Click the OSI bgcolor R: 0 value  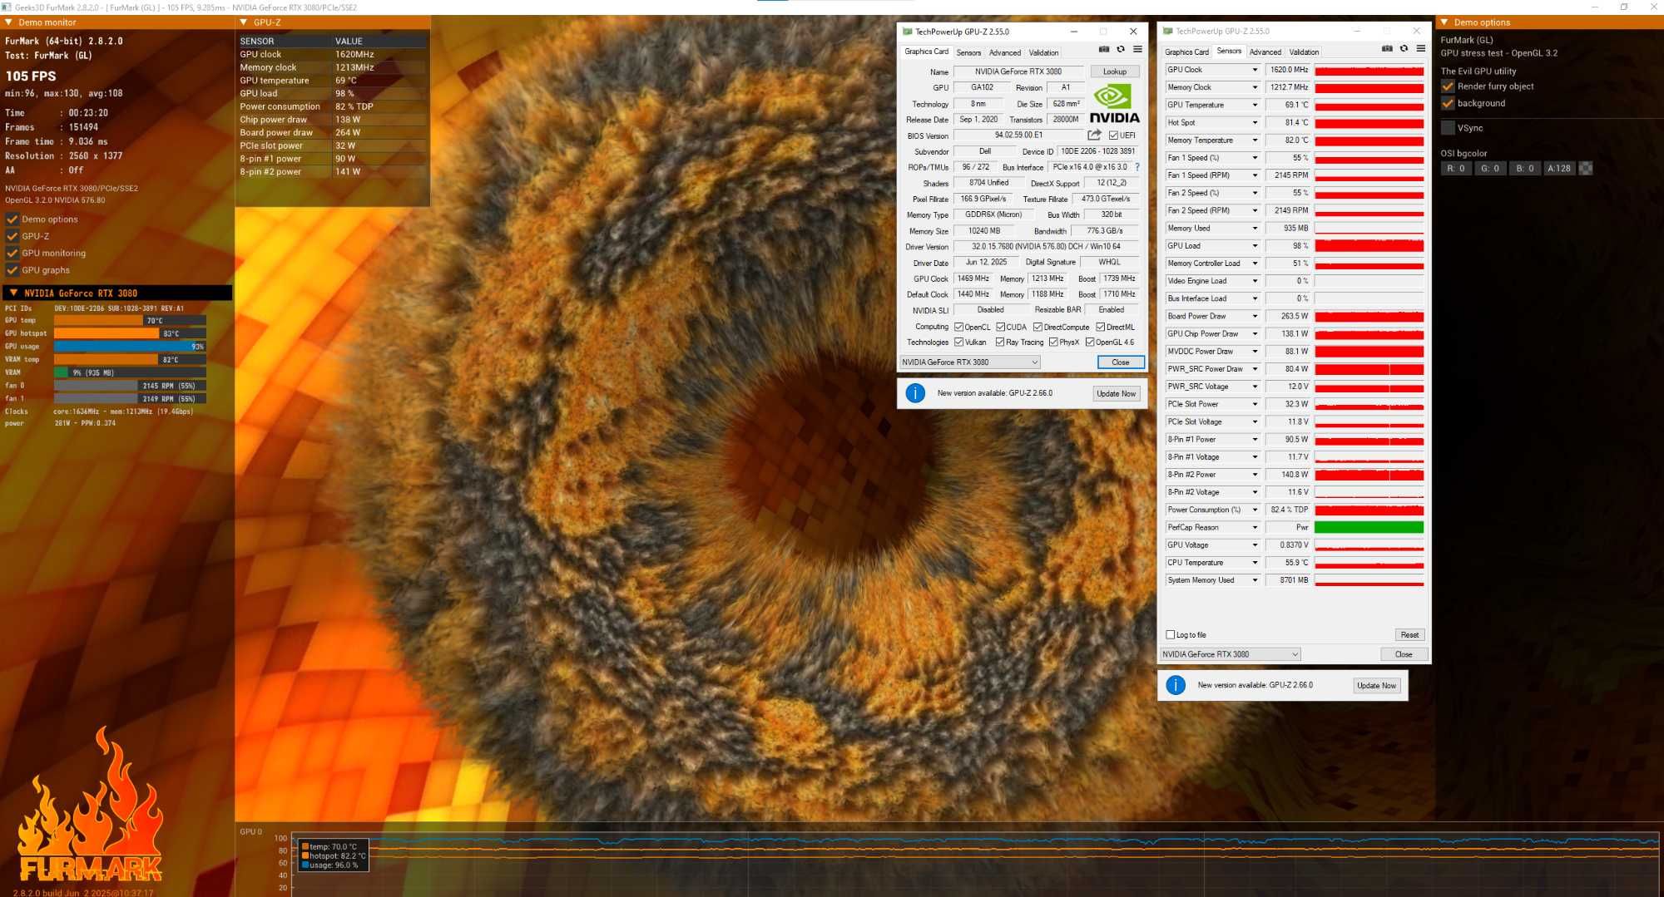[x=1456, y=168]
